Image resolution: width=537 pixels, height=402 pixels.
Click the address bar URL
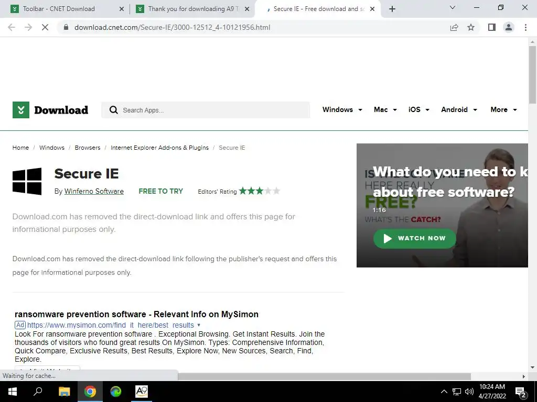pyautogui.click(x=172, y=27)
